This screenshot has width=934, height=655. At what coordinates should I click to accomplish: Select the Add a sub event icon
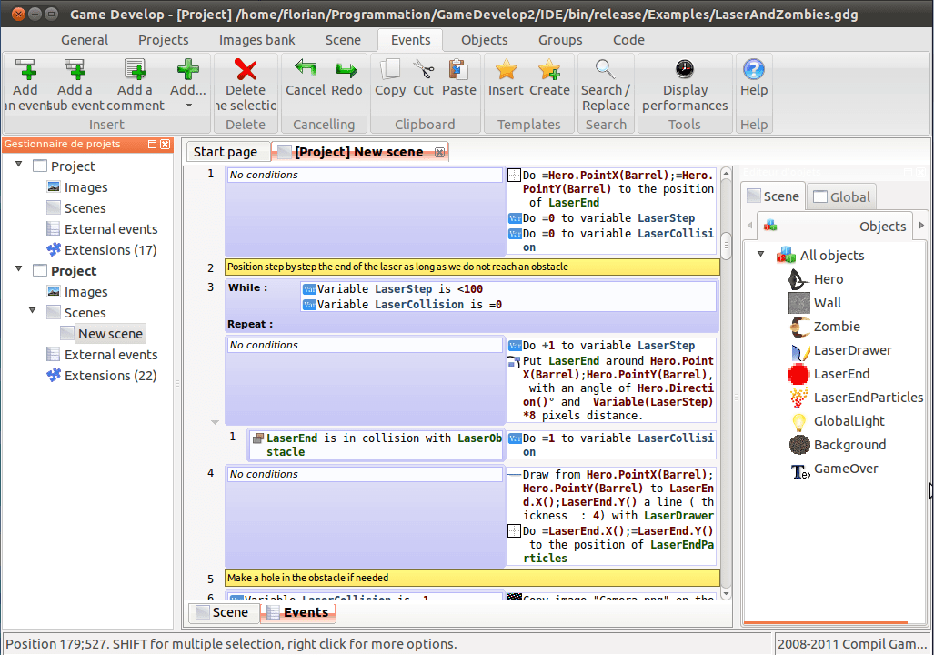pos(75,71)
